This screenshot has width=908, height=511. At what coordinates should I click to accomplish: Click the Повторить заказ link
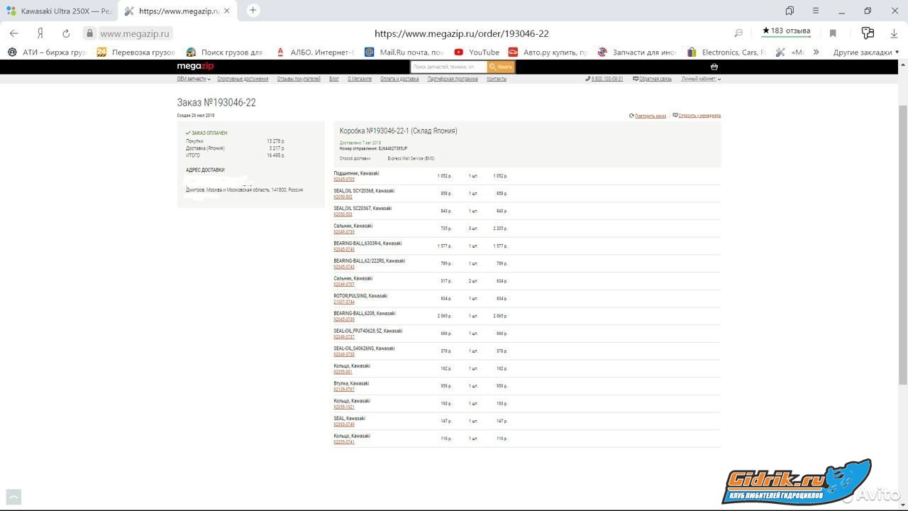pyautogui.click(x=650, y=116)
